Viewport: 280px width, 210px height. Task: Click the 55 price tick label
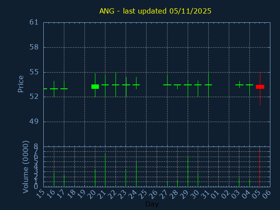34,72
